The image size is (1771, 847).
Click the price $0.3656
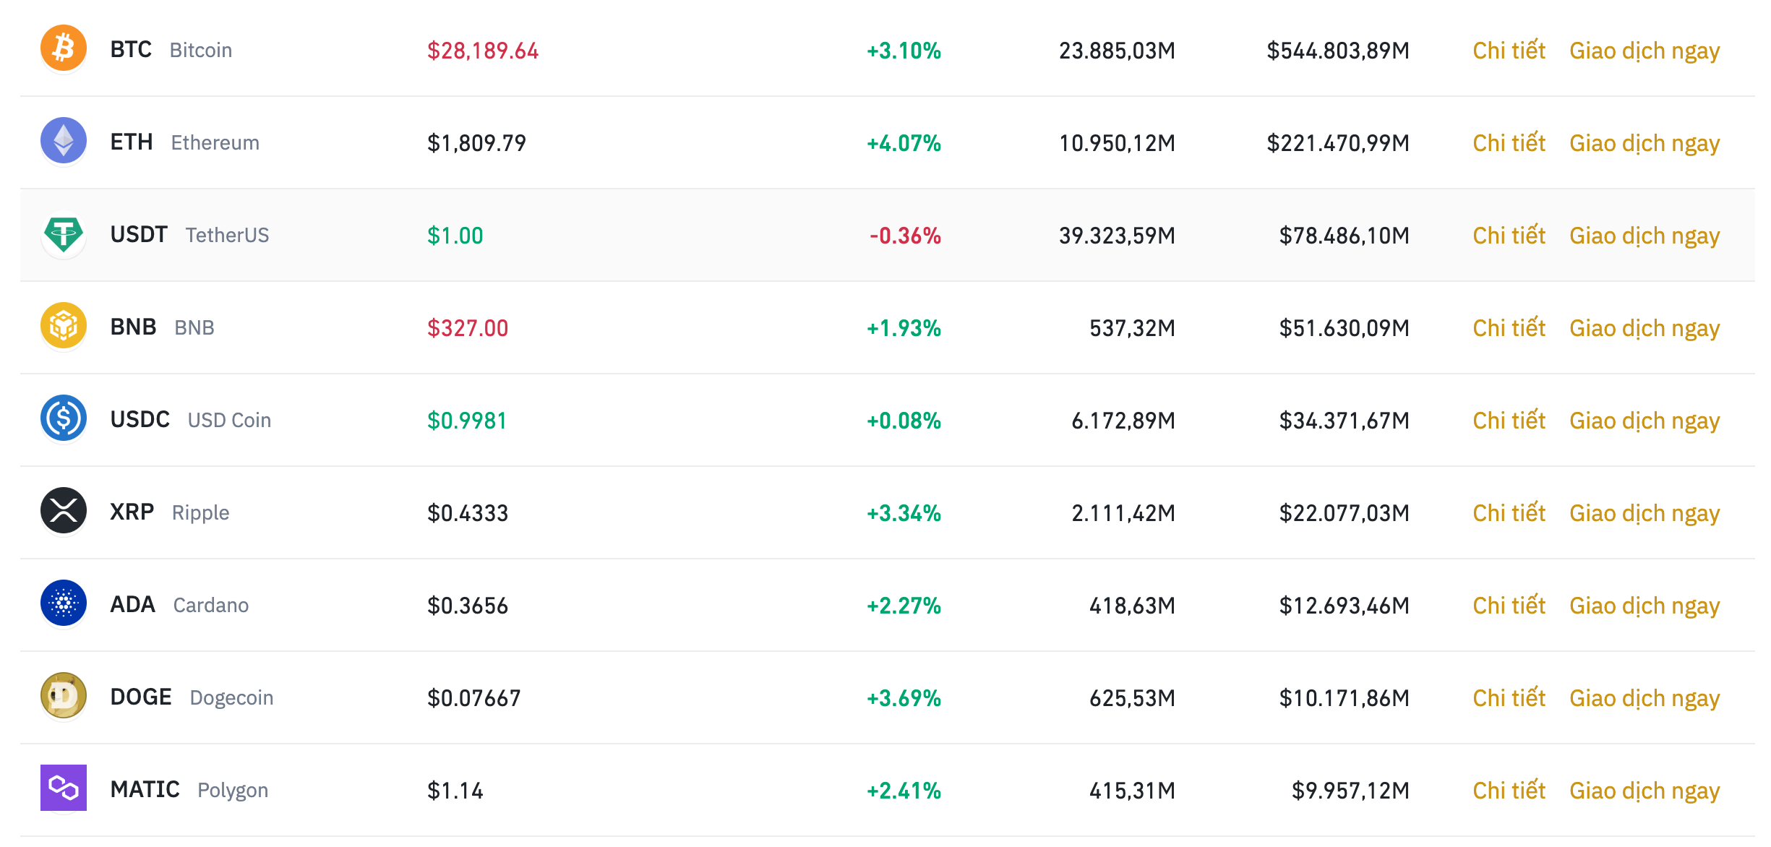tap(468, 606)
